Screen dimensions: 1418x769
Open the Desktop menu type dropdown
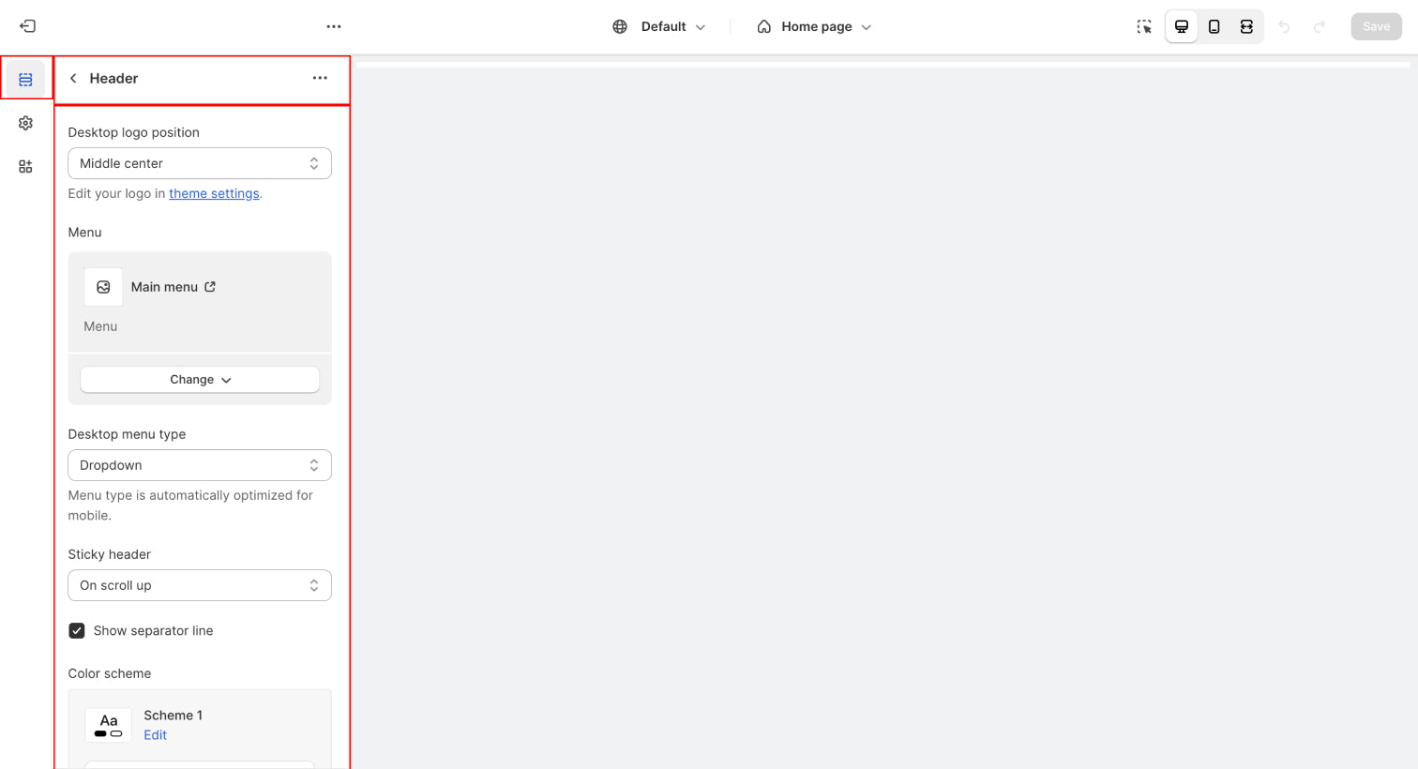200,465
